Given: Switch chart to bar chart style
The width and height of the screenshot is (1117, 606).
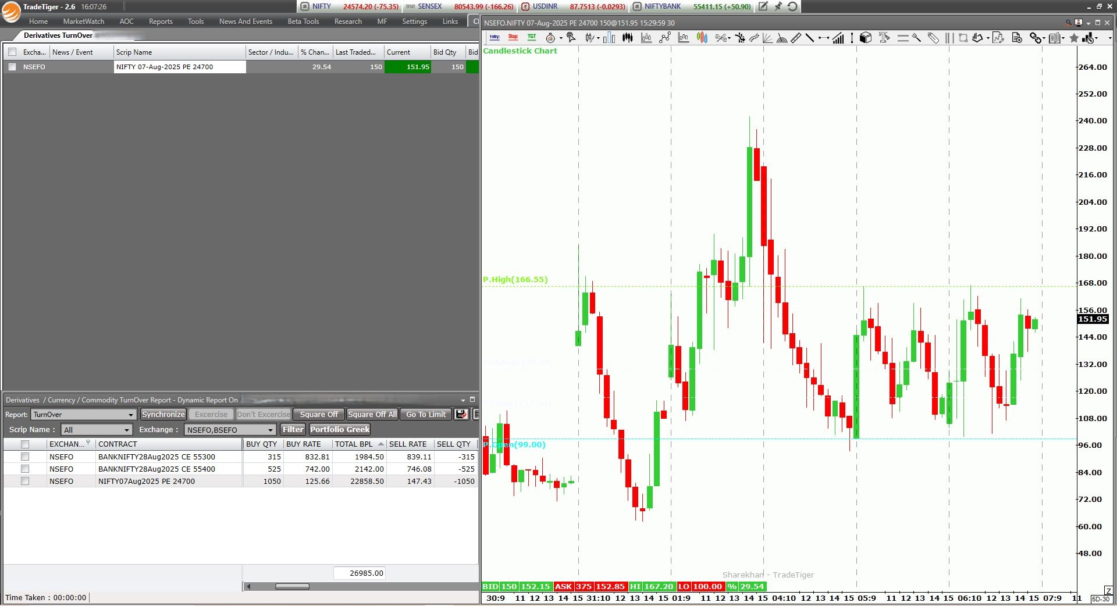Looking at the screenshot, I should (609, 38).
